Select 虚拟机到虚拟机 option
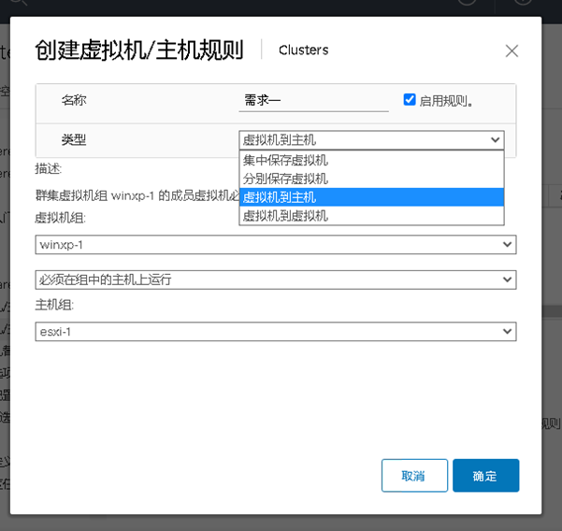The image size is (562, 531). [x=371, y=216]
